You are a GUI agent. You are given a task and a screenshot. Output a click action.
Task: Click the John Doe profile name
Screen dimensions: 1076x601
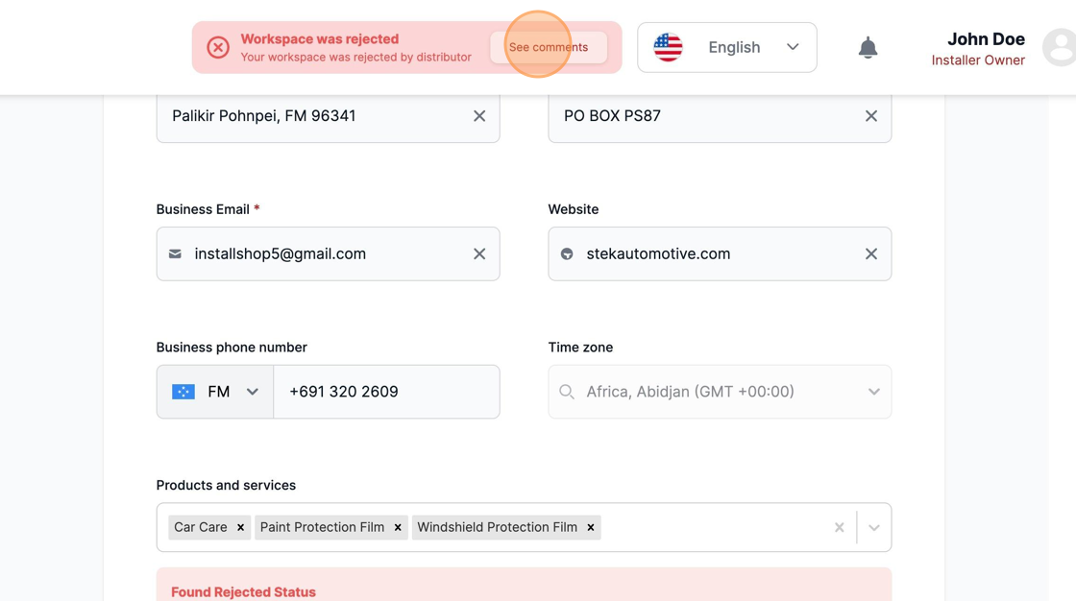click(985, 39)
